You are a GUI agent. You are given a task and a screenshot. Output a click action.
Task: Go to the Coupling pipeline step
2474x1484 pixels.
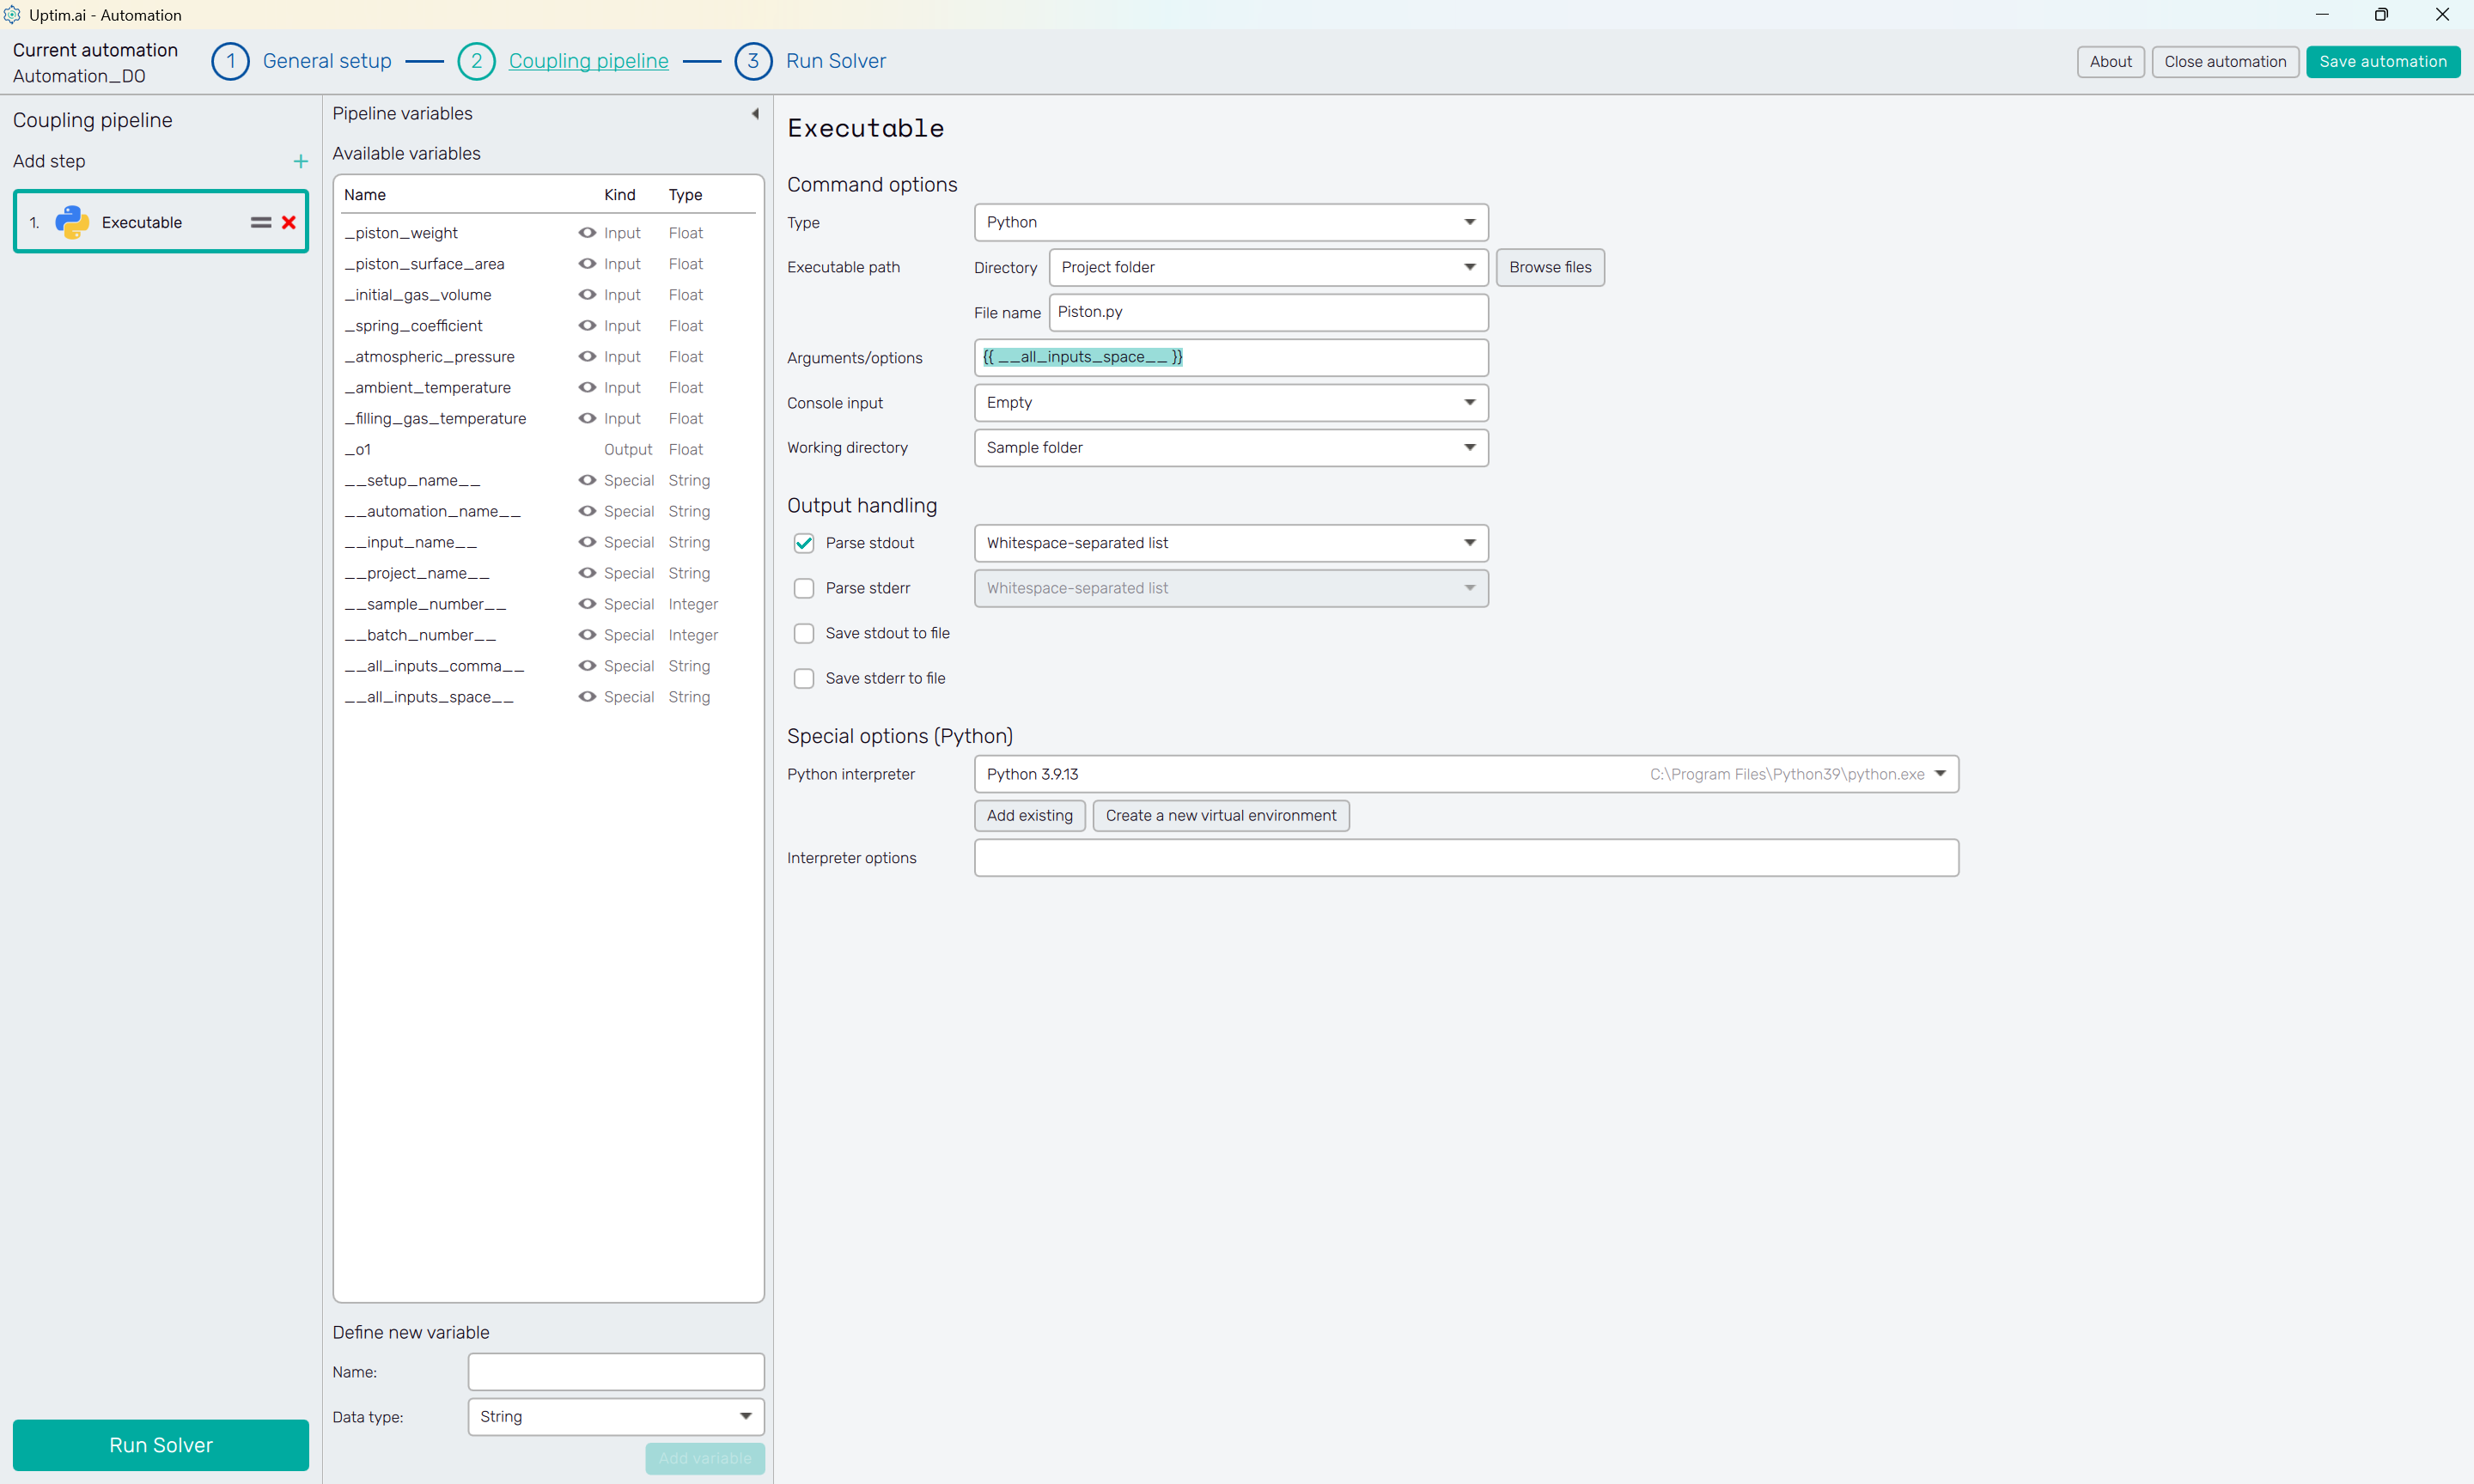pos(588,61)
